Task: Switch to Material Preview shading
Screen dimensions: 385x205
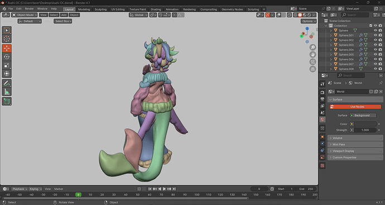Action: 305,15
